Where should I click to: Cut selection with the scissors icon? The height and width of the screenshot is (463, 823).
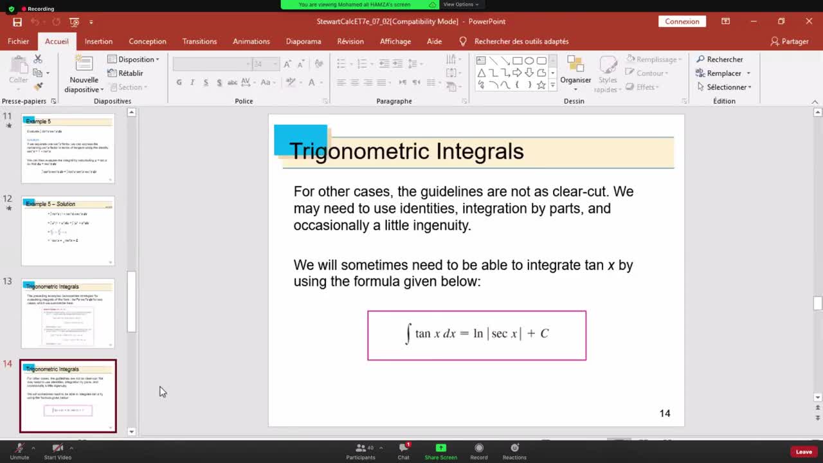pos(38,59)
